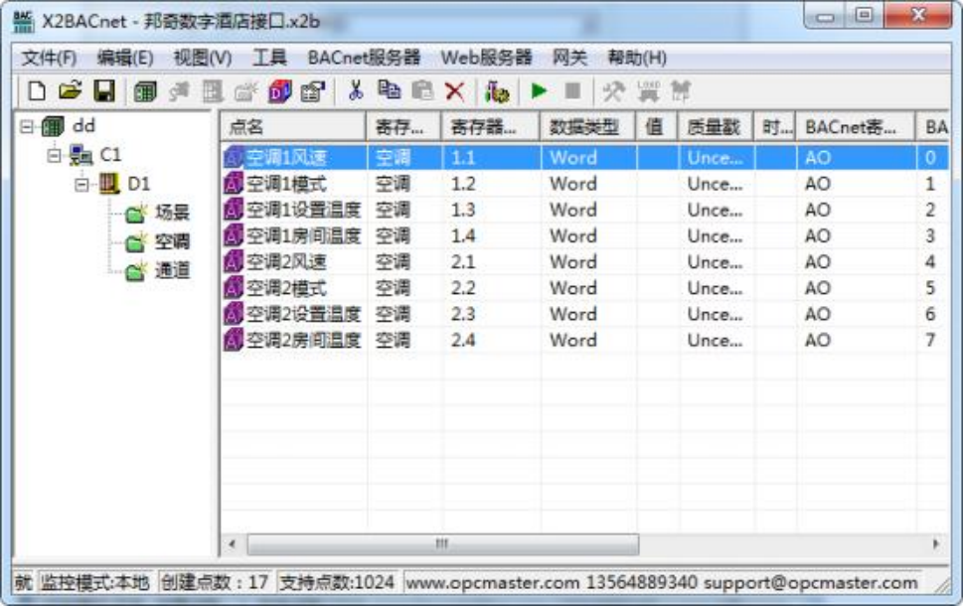Select the C1 channel in tree
Screen dimensions: 963x606
click(110, 155)
